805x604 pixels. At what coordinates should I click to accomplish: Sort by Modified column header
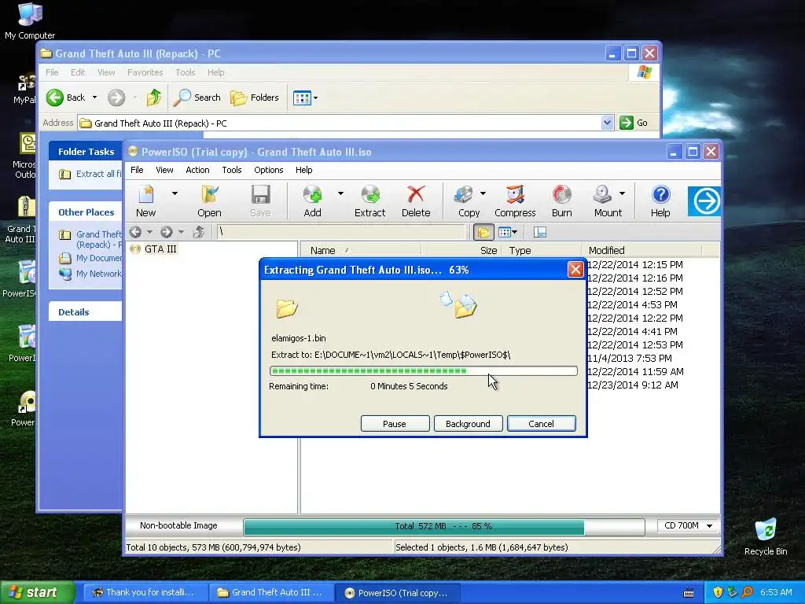point(641,251)
